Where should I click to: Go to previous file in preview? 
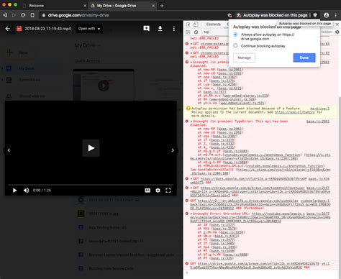click(9, 150)
